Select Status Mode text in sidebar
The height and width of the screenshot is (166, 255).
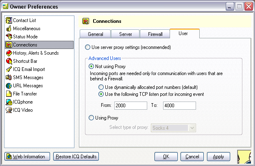tap(25, 37)
